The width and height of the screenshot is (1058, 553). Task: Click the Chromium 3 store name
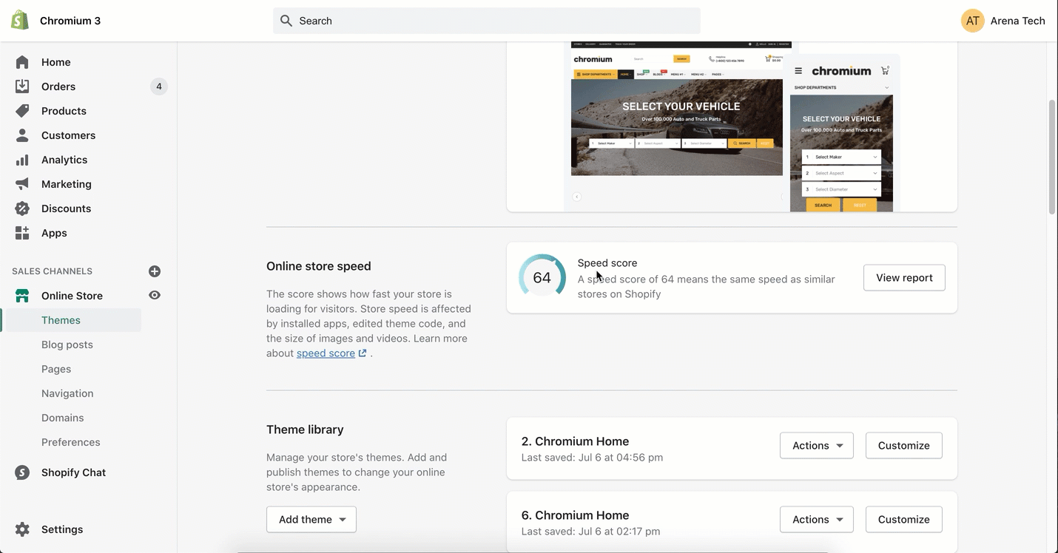click(x=70, y=21)
